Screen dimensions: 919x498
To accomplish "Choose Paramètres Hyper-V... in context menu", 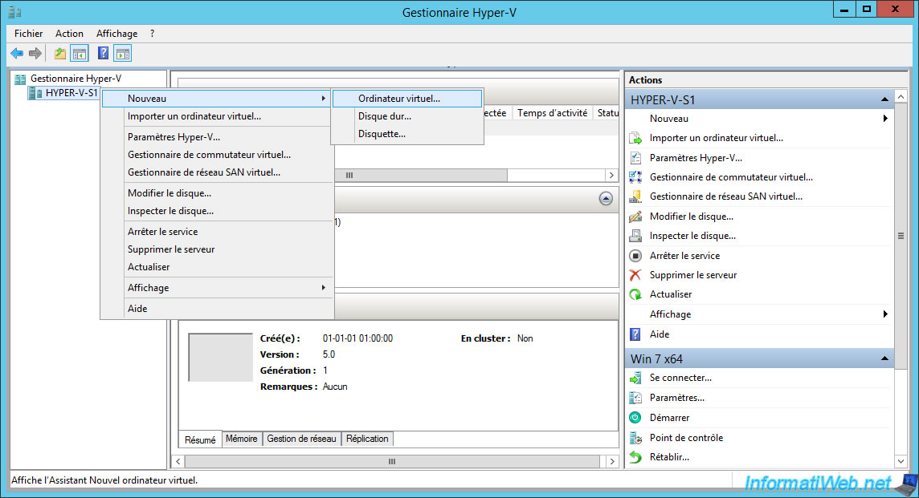I will click(x=217, y=137).
